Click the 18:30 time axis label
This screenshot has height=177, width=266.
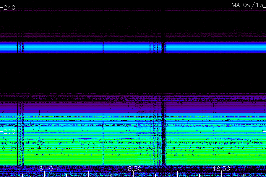coord(133,169)
